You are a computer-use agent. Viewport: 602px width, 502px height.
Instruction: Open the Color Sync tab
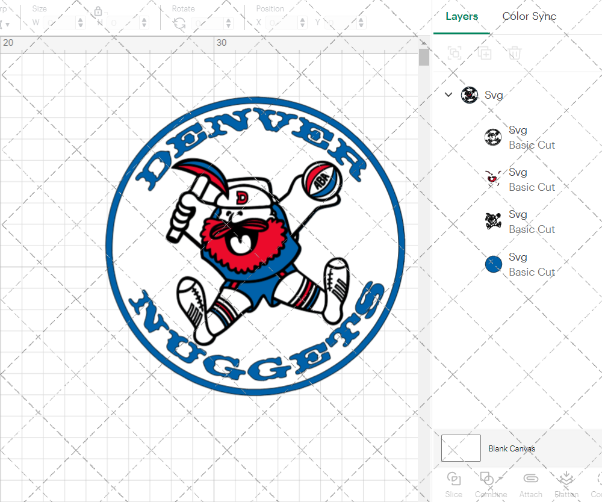click(529, 16)
